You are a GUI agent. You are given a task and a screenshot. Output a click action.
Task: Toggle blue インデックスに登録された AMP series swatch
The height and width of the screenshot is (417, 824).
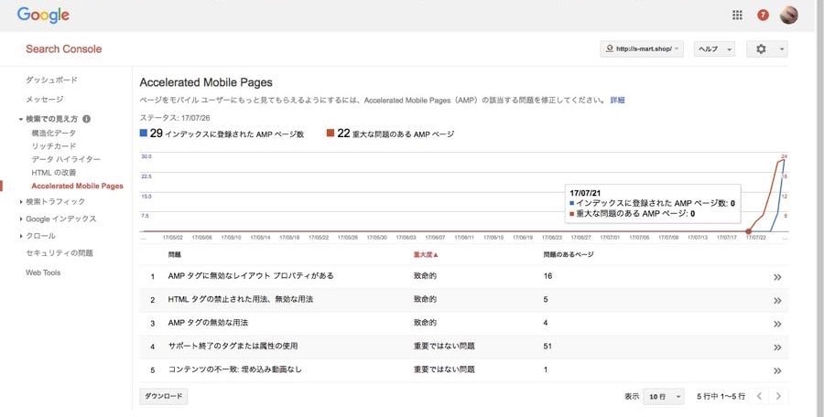click(x=144, y=134)
